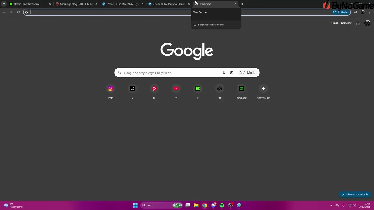Open the weather widget showing 6°C
Image resolution: width=374 pixels, height=210 pixels.
click(13, 205)
